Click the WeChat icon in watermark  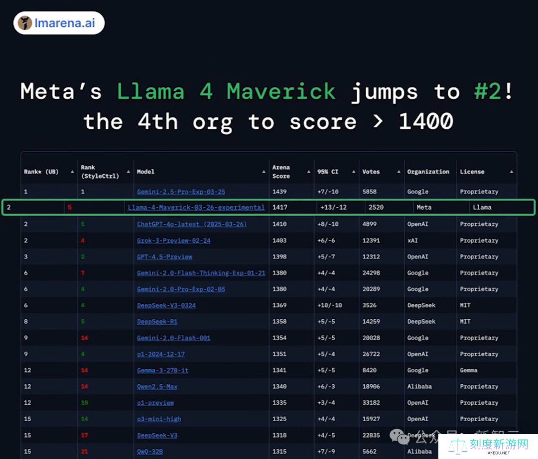click(x=399, y=437)
